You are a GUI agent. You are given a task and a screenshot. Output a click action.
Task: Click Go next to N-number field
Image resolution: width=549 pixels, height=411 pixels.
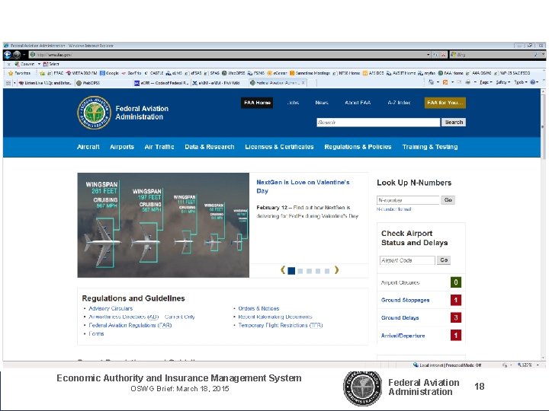[448, 200]
